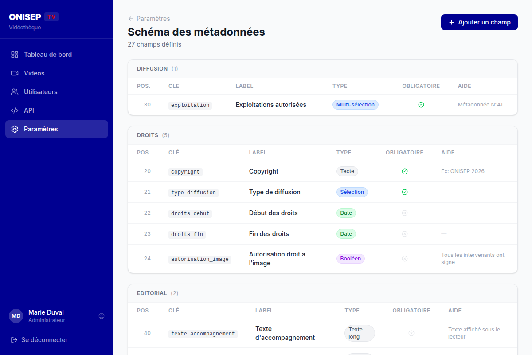The image size is (532, 355).
Task: Click the Paramètres gear icon
Action: point(15,129)
